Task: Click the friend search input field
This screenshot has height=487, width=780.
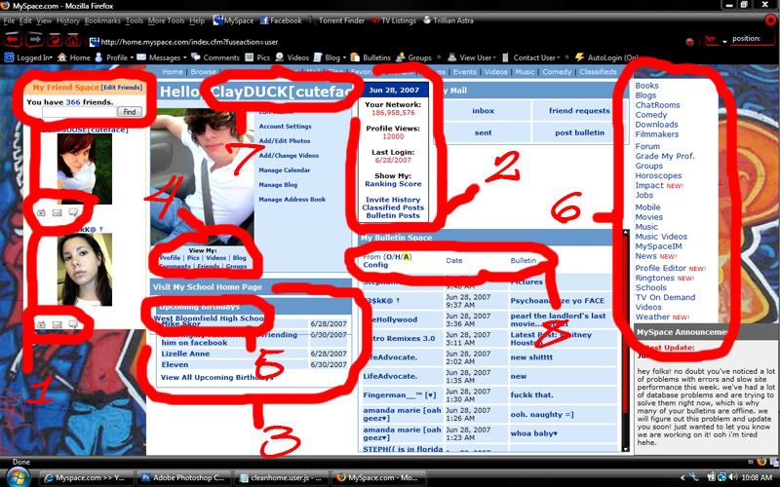Action: [x=80, y=112]
